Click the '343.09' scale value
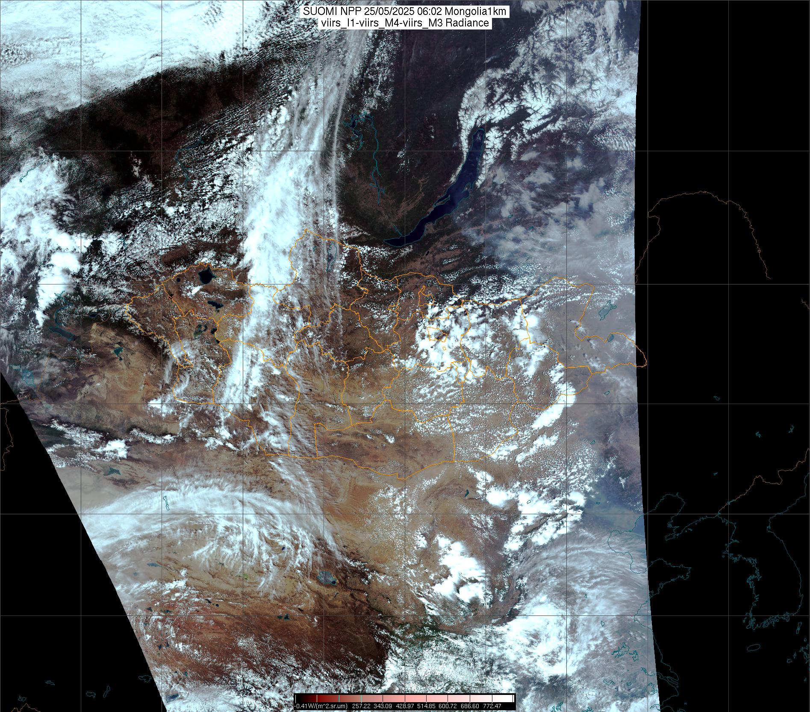The width and height of the screenshot is (810, 712). (x=383, y=706)
